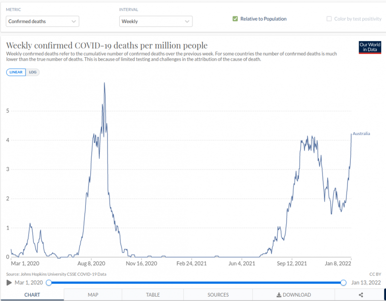Open the share icon tab
The width and height of the screenshot is (386, 301).
point(360,295)
